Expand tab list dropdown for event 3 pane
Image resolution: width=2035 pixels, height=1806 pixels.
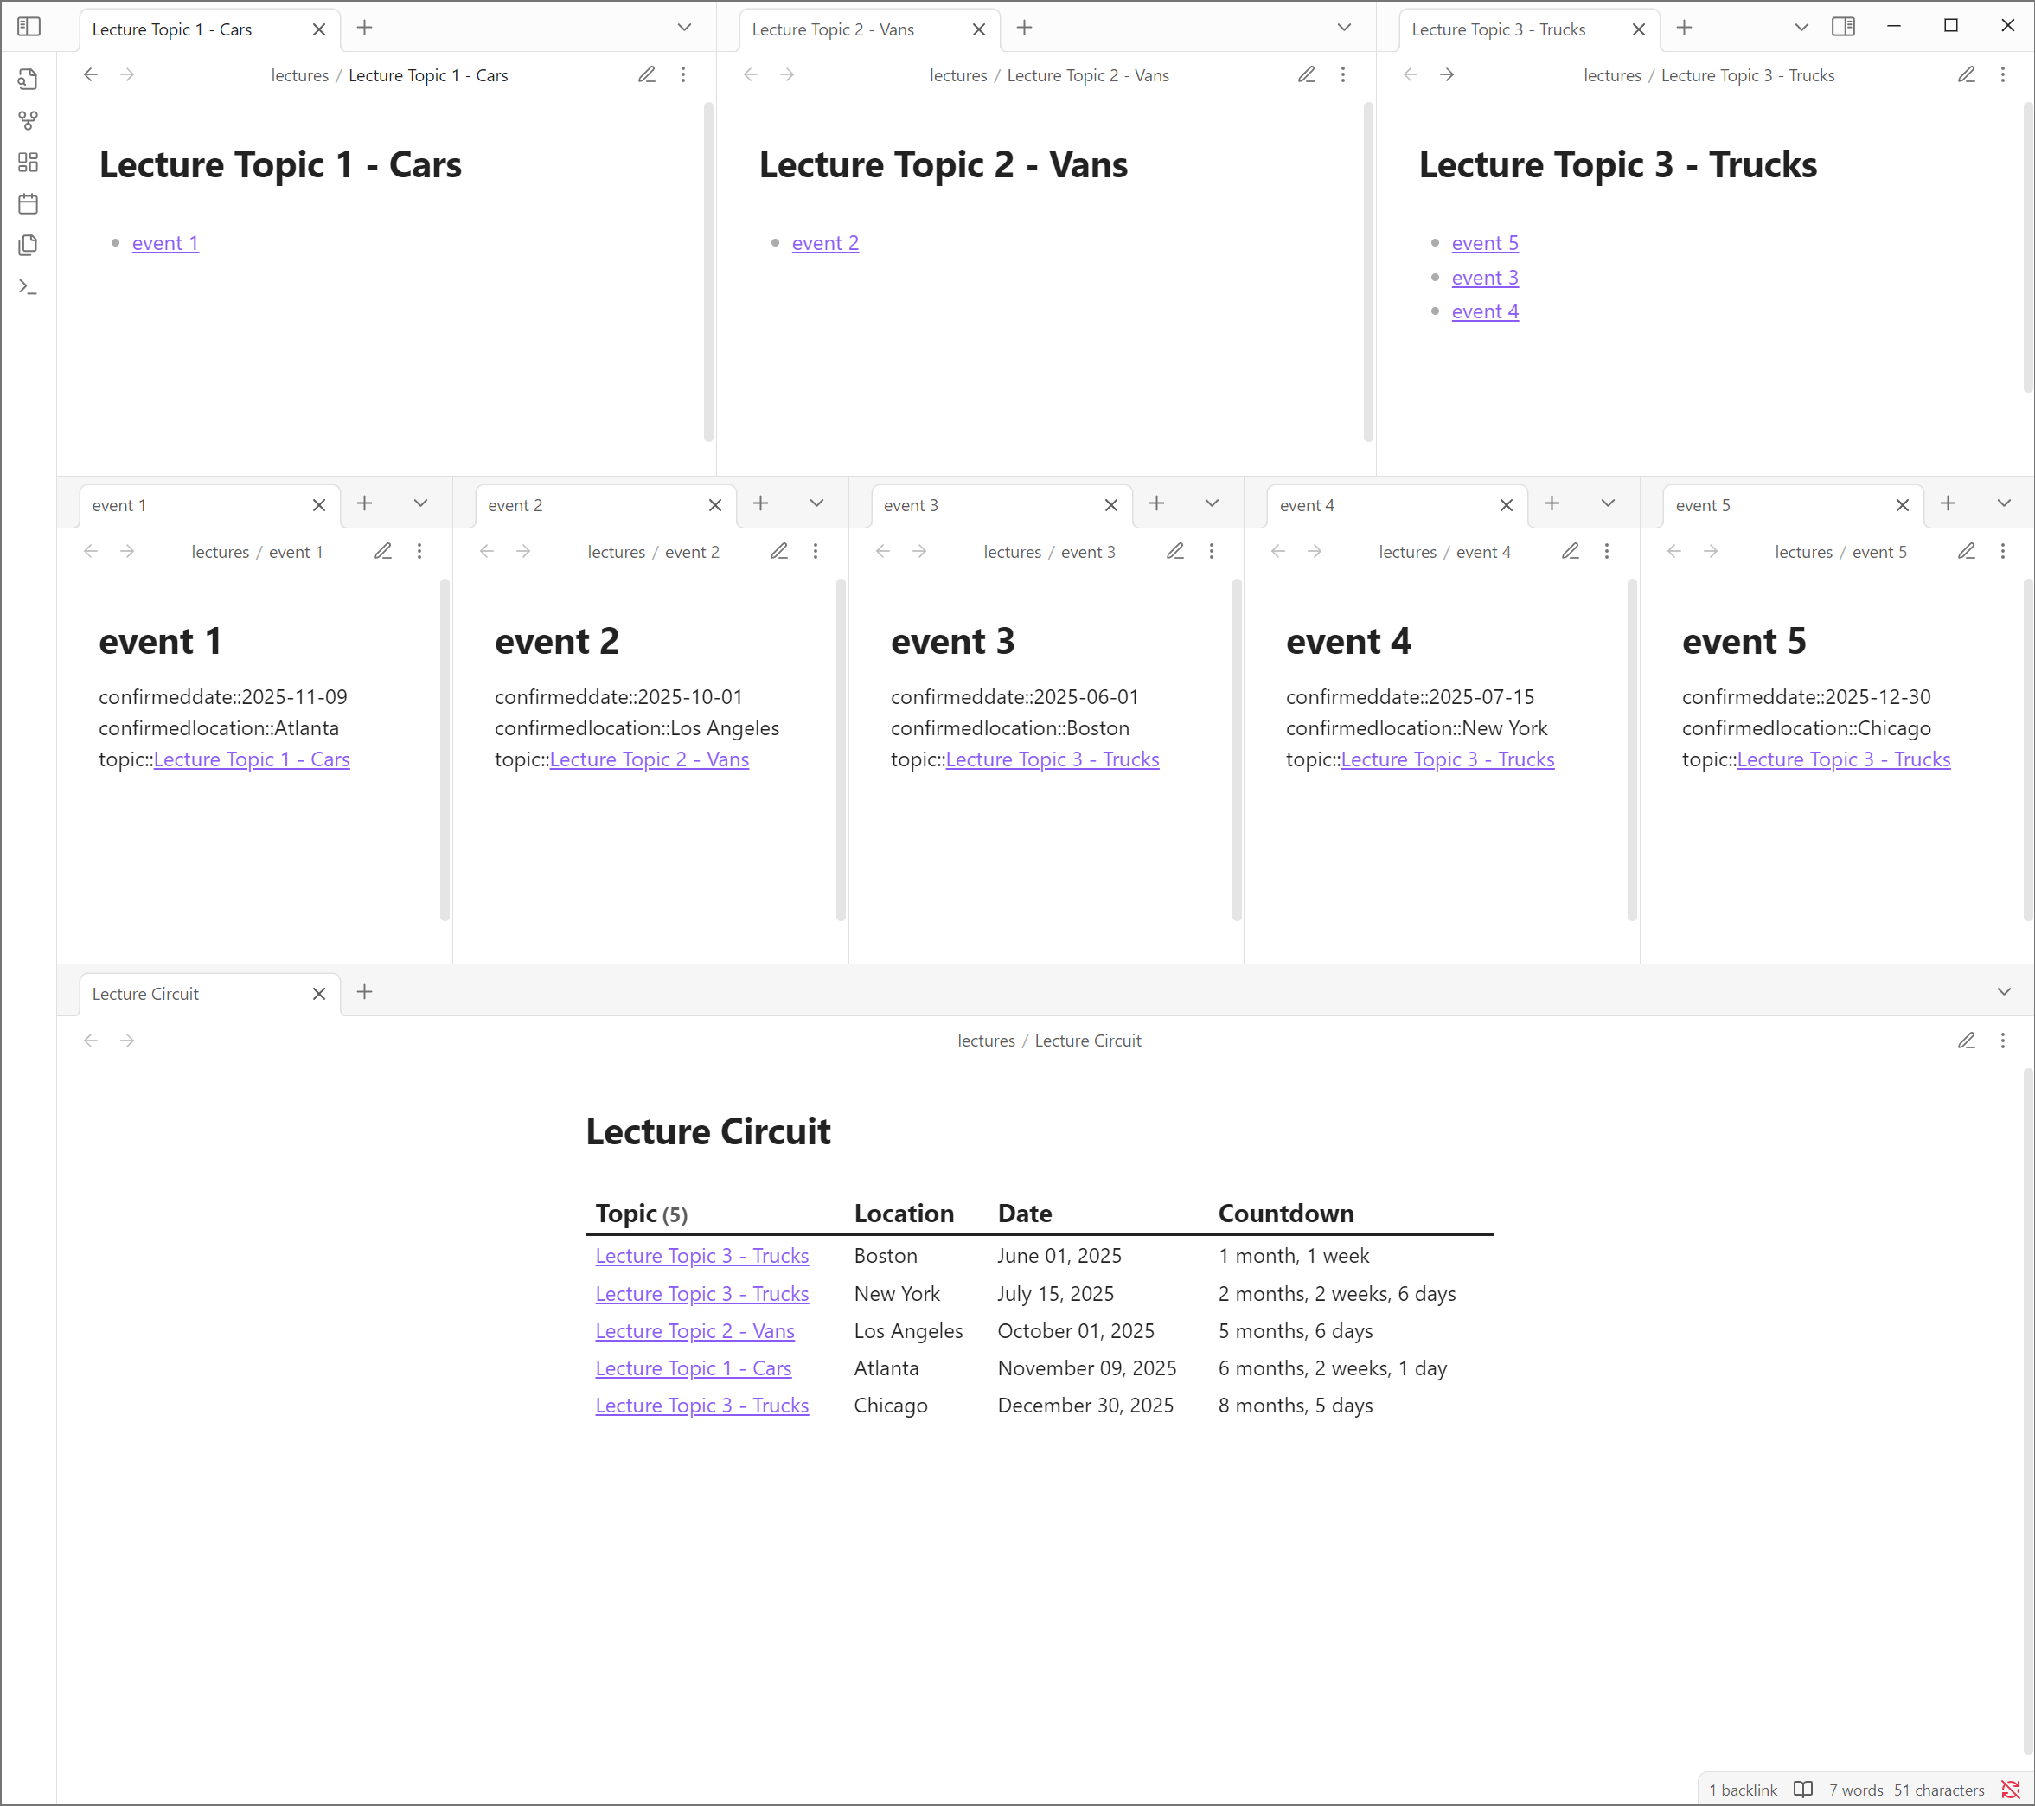(x=1212, y=503)
